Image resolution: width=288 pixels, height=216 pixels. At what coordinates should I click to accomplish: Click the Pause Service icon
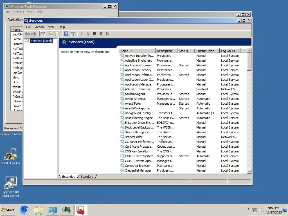click(x=101, y=34)
